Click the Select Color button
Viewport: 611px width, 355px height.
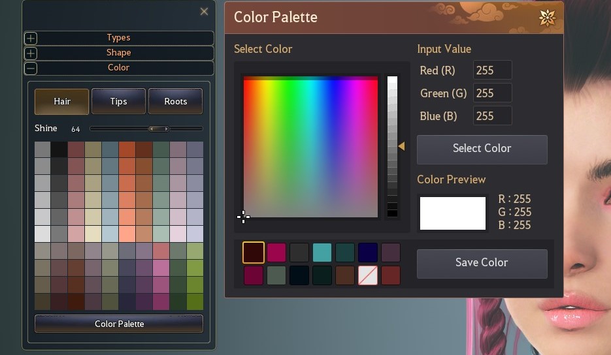482,149
